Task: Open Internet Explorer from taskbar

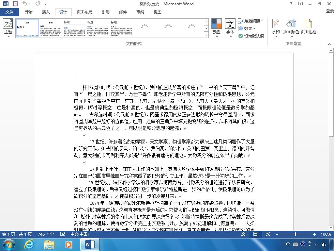Action: pyautogui.click(x=29, y=244)
